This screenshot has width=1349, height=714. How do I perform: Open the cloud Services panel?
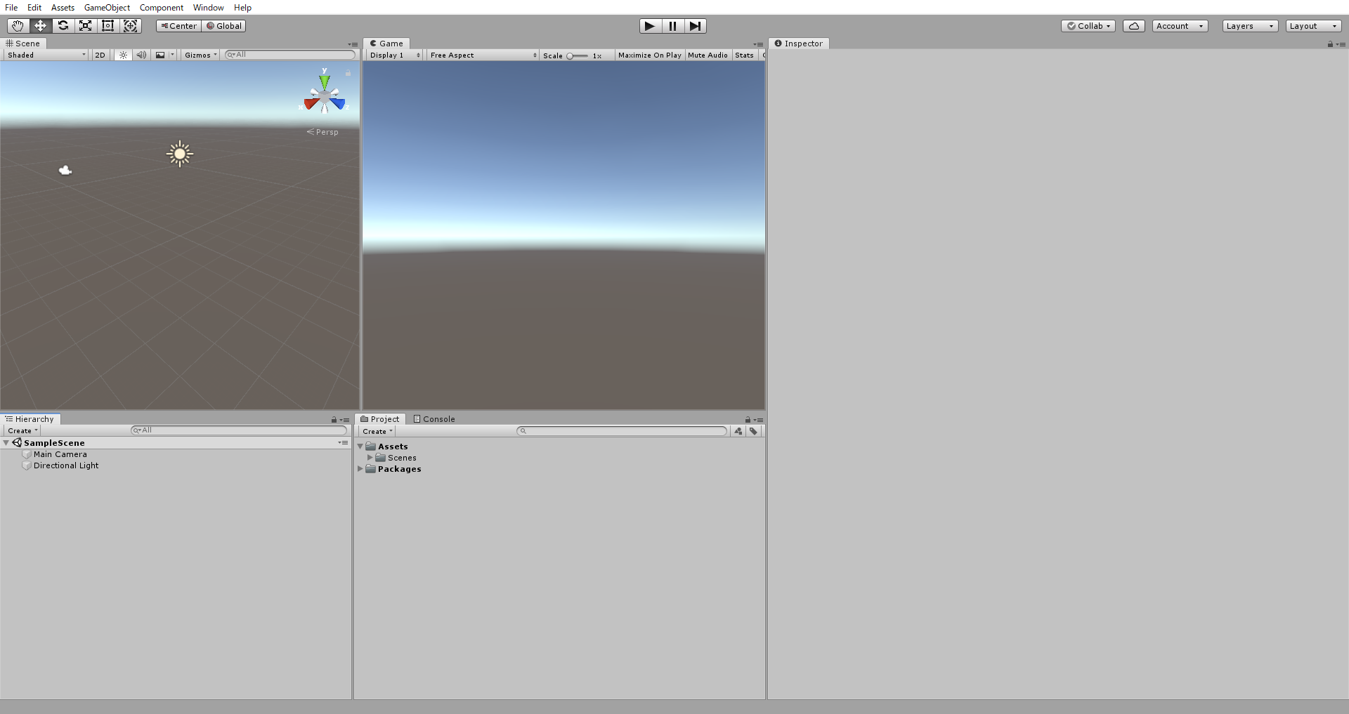[x=1133, y=26]
